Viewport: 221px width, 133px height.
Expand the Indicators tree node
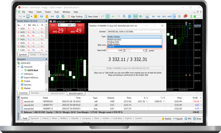click(19, 74)
